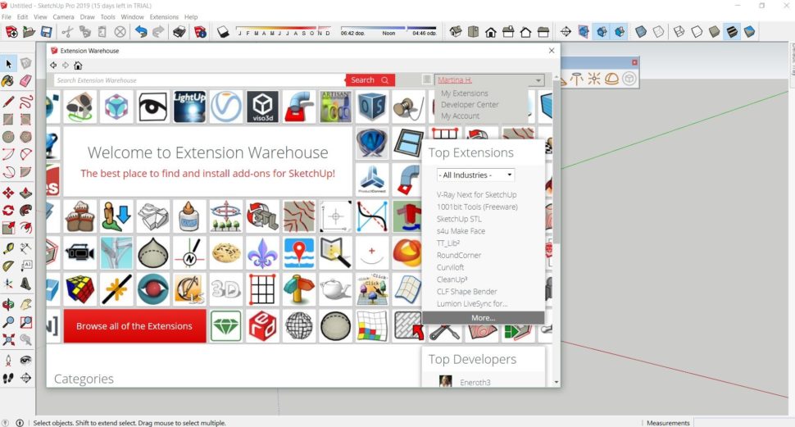Open the cookie extension tile

click(x=226, y=253)
